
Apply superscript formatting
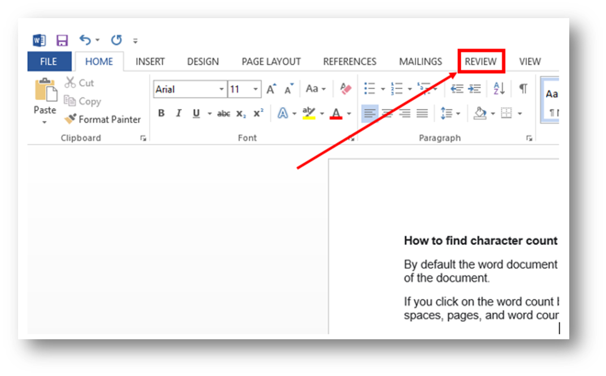[258, 113]
